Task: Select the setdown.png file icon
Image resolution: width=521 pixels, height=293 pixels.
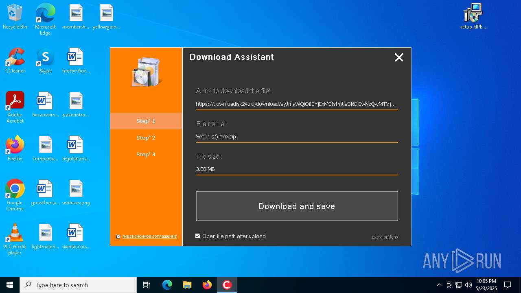Action: click(76, 192)
